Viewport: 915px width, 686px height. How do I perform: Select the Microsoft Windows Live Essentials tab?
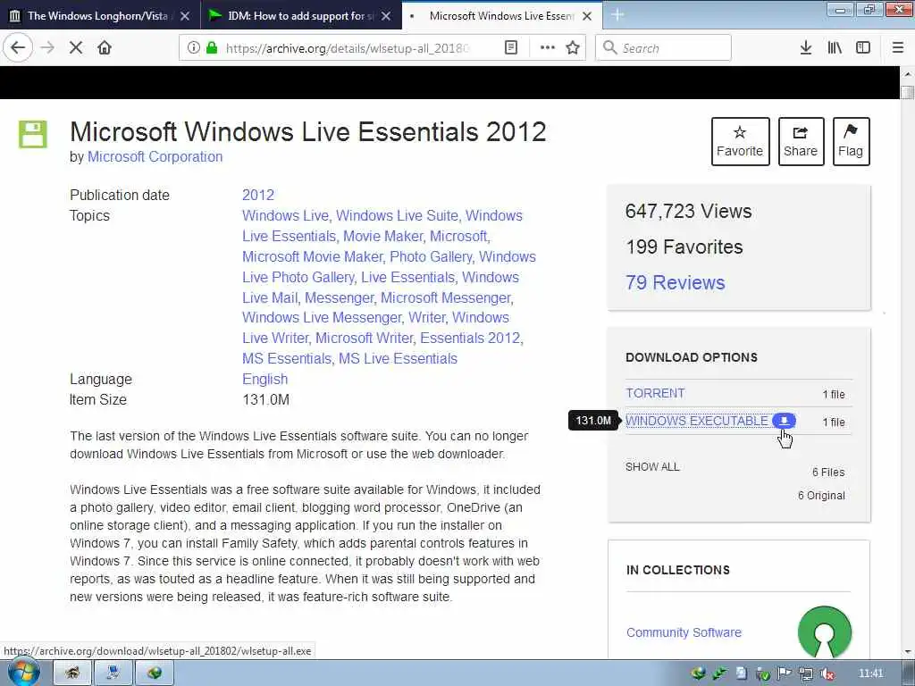pyautogui.click(x=500, y=16)
